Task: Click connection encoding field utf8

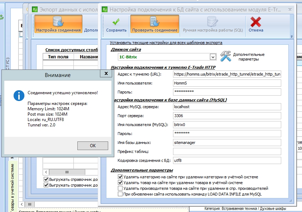Action: pos(227,160)
